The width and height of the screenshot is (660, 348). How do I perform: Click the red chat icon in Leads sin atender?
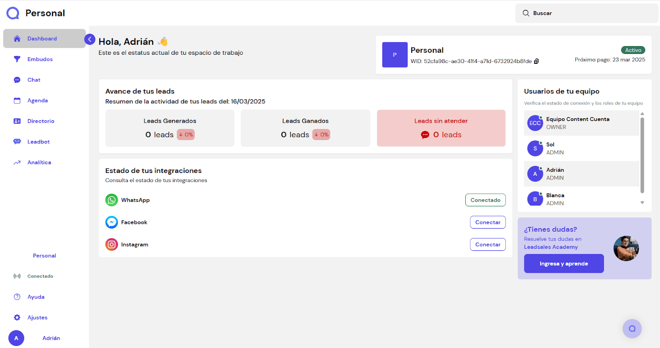click(x=425, y=135)
